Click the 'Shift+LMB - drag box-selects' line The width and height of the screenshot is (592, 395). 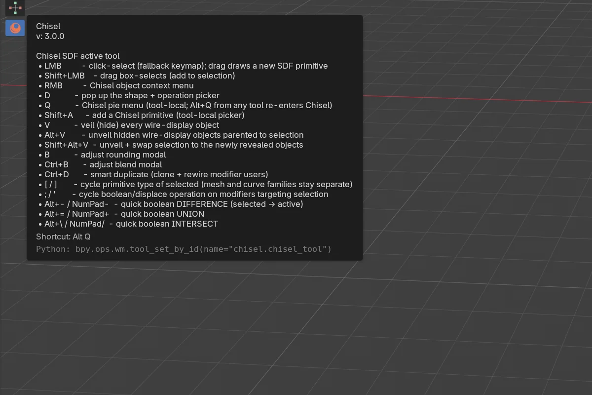(x=137, y=76)
